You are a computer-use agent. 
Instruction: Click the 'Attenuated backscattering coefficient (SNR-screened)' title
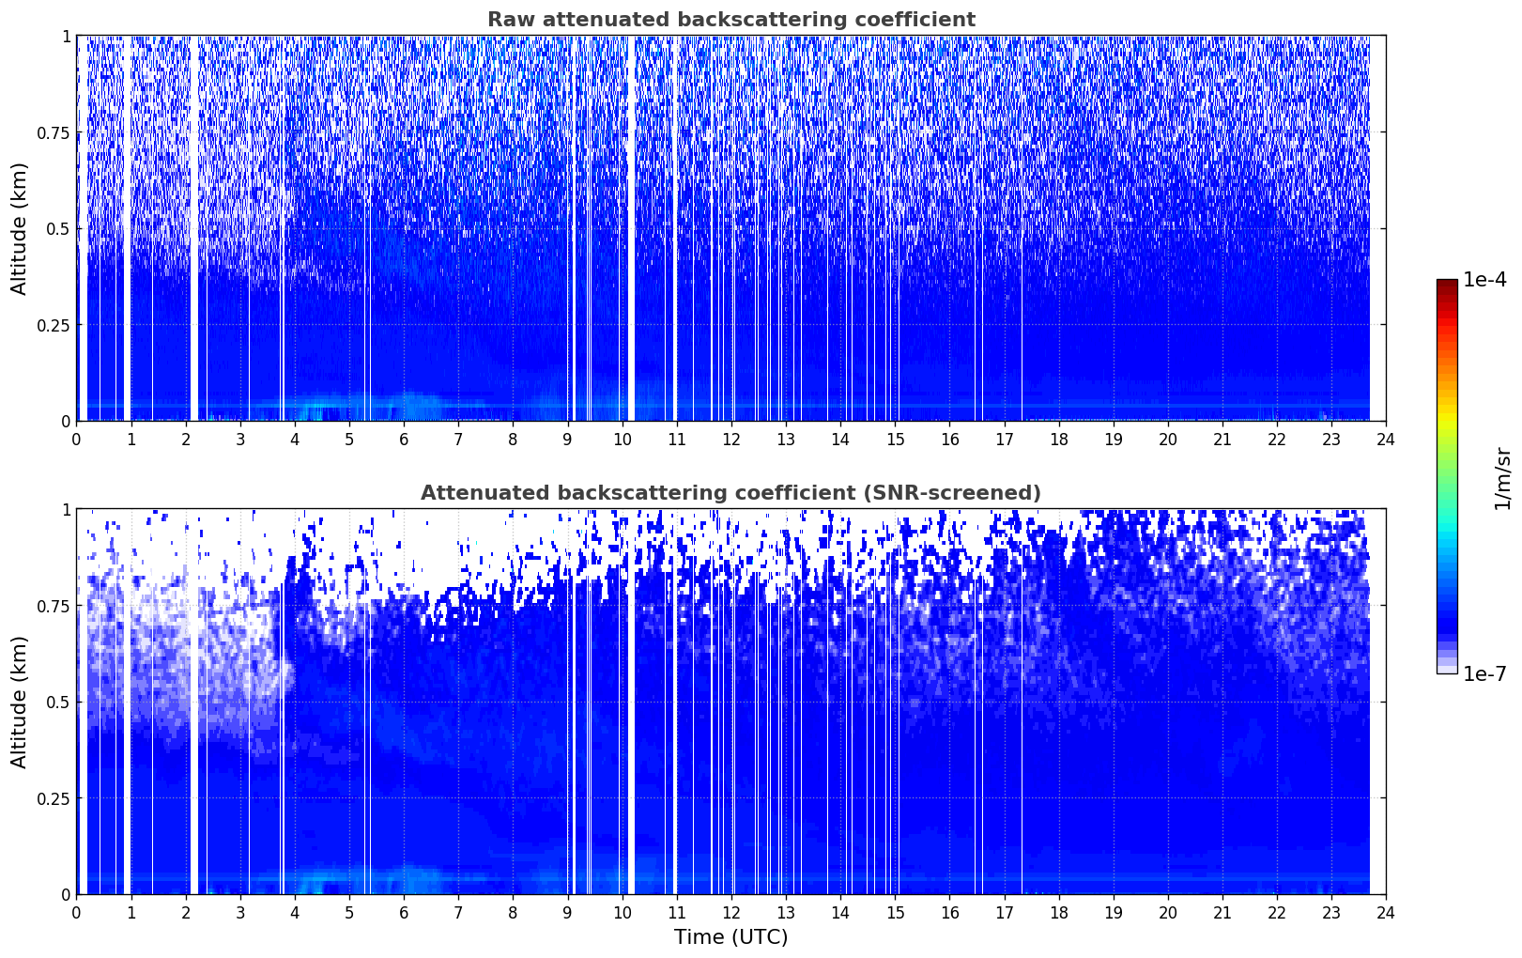[x=730, y=493]
